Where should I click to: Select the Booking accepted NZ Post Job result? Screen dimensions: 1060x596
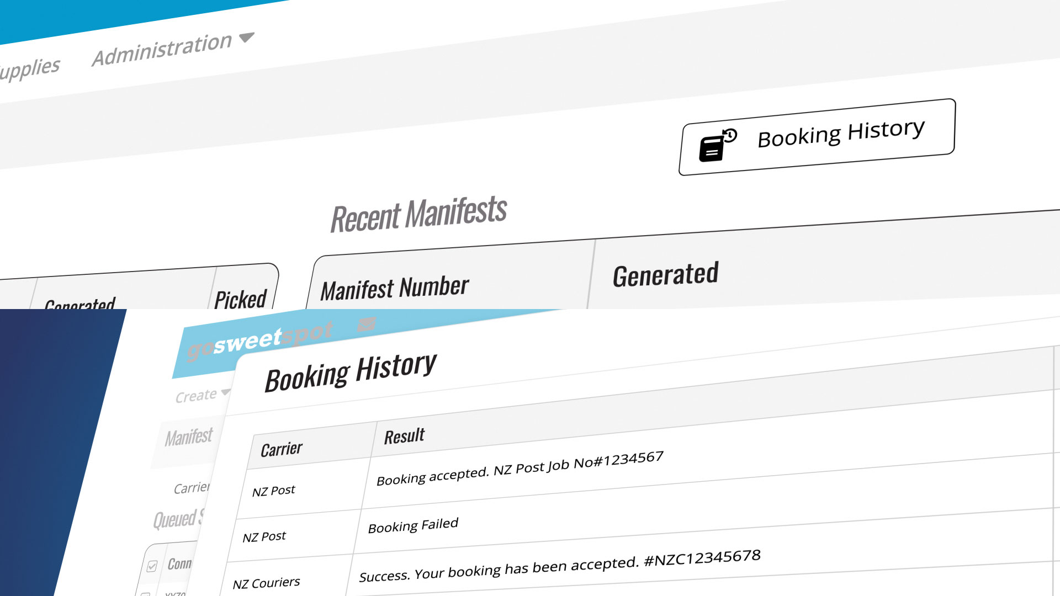tap(520, 469)
